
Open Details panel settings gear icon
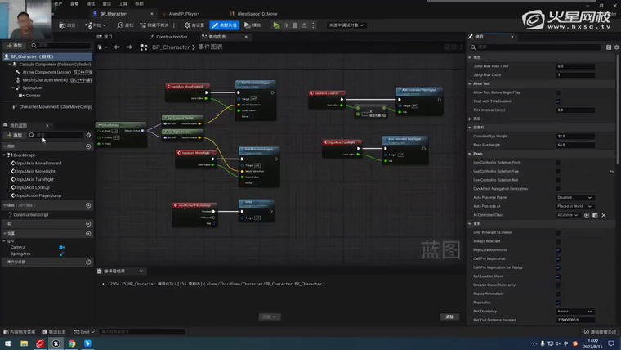(617, 47)
